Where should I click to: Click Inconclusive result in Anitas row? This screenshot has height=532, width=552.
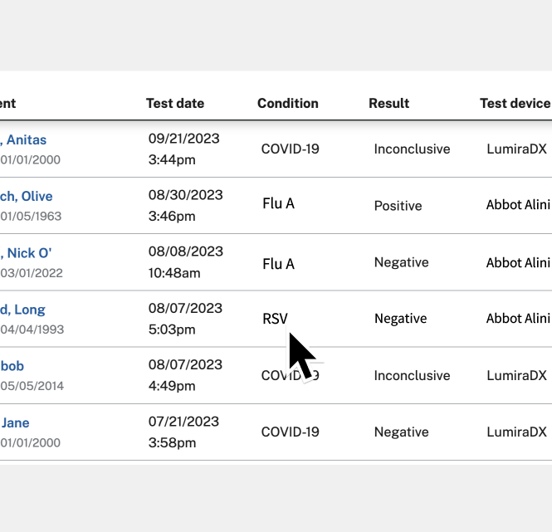tap(412, 149)
